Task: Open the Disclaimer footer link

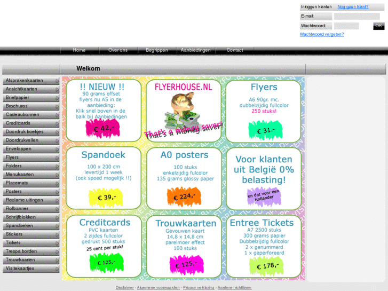Action: 124,288
